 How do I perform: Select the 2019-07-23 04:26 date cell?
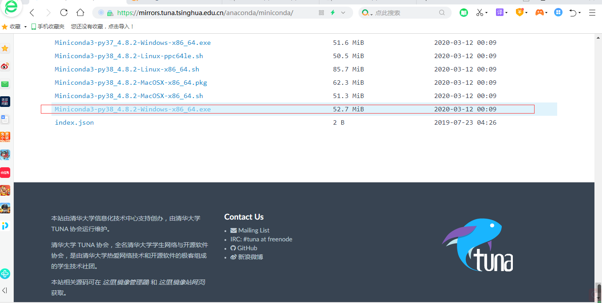[x=465, y=122]
